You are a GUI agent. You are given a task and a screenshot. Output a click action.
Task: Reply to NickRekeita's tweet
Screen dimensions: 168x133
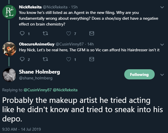click(22, 33)
